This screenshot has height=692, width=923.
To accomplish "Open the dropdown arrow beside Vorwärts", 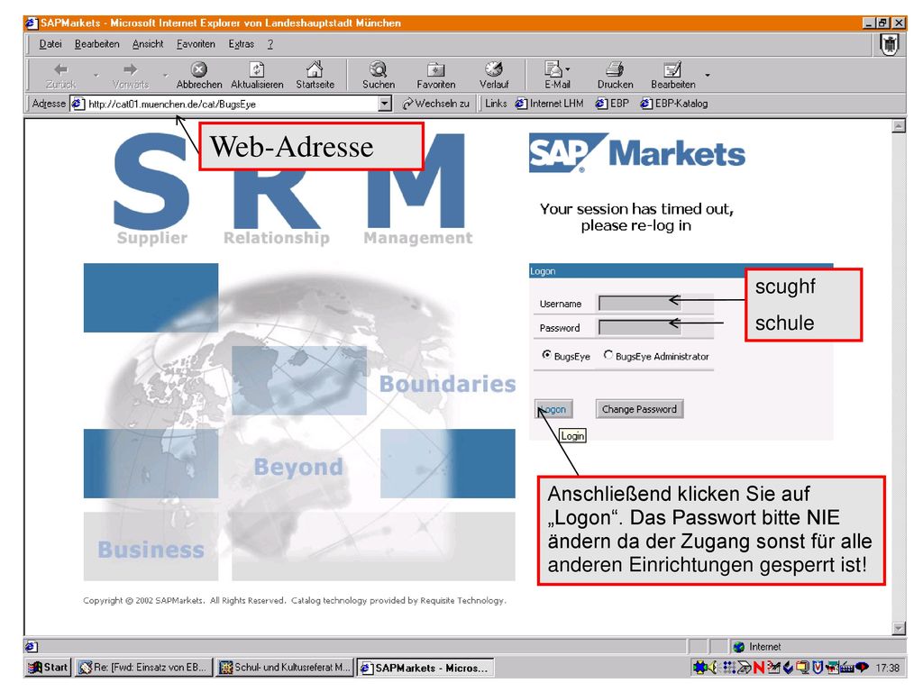I will point(166,76).
